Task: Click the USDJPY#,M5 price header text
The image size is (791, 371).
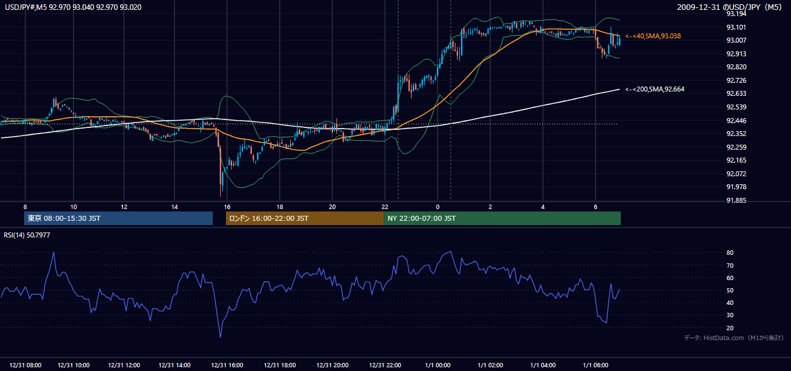Action: [73, 7]
